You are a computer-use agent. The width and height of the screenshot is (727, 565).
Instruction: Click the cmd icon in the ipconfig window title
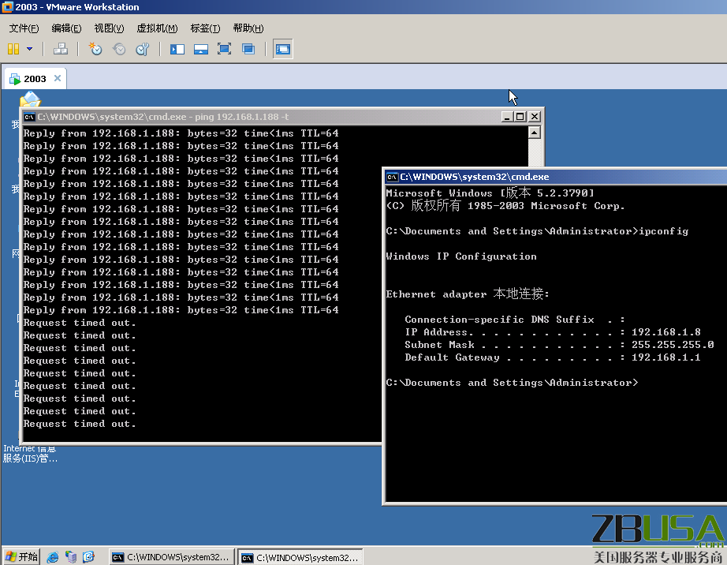[392, 177]
